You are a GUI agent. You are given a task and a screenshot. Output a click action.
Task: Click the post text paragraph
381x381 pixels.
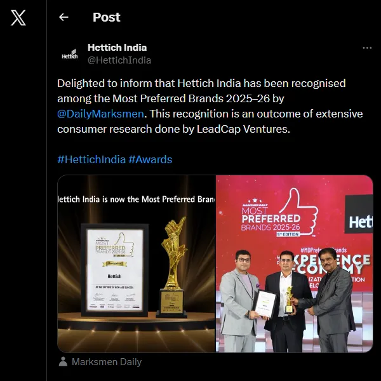coord(210,106)
